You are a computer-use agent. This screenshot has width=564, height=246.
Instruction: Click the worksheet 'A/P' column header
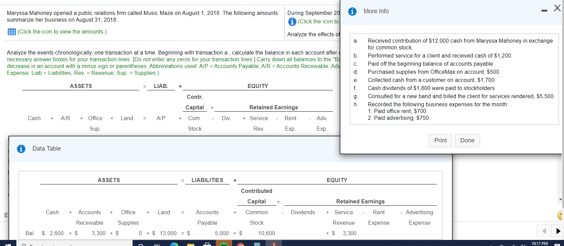161,118
